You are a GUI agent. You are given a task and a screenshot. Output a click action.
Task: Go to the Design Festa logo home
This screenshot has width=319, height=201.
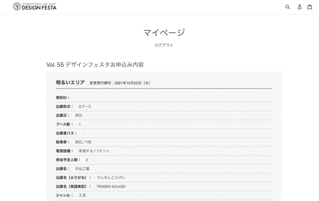35,7
